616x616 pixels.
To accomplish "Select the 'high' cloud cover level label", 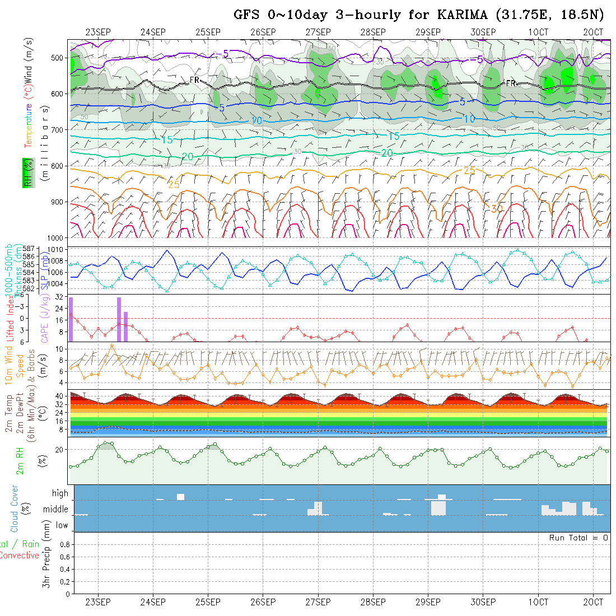I will pos(60,493).
